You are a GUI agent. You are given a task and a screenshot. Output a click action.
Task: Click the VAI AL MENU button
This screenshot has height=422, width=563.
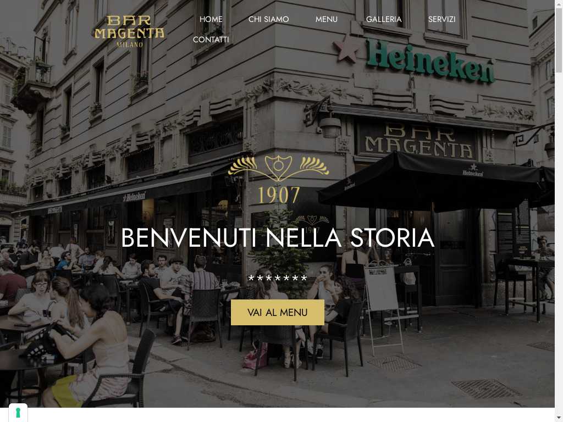coord(278,313)
